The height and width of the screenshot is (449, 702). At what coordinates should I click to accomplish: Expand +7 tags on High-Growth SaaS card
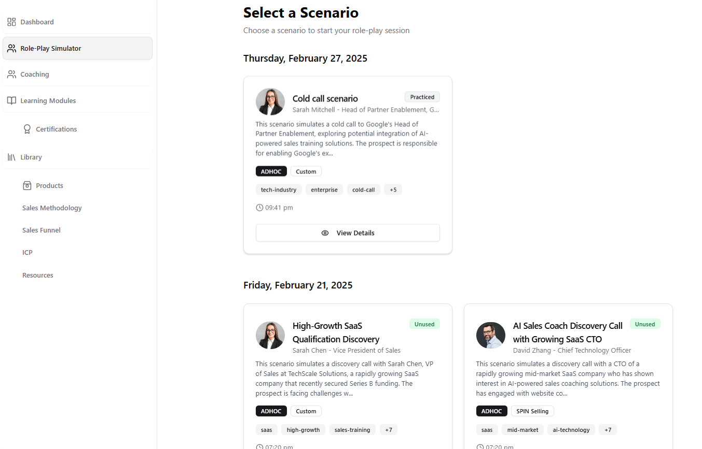pyautogui.click(x=388, y=430)
